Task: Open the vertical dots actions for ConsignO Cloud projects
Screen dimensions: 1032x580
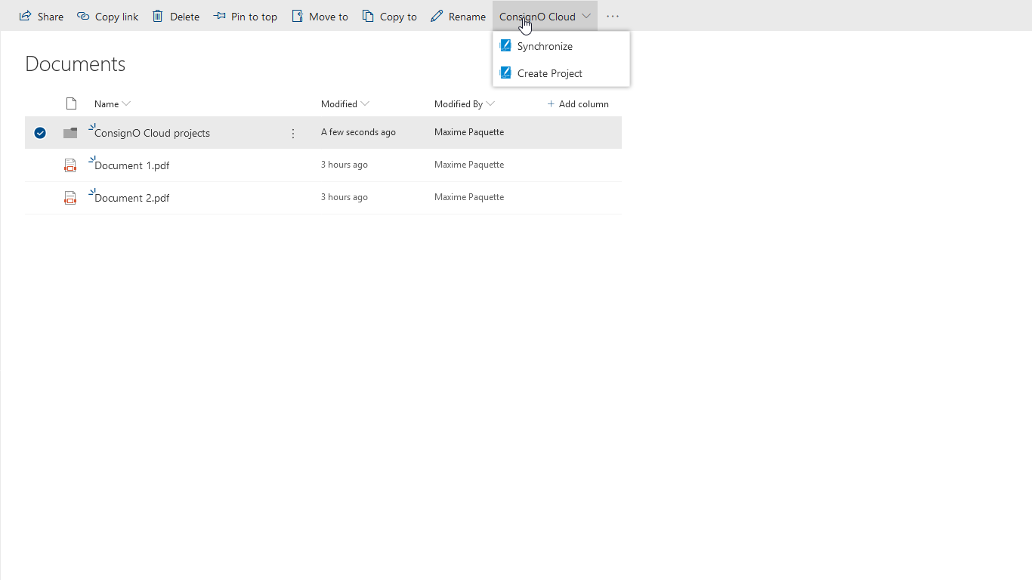Action: click(293, 134)
